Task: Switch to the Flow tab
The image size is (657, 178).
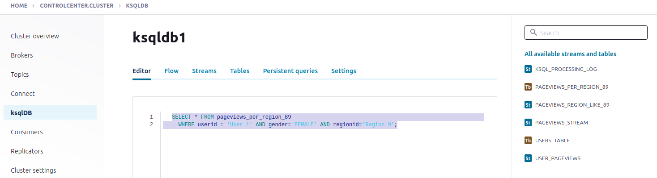Action: coord(171,71)
